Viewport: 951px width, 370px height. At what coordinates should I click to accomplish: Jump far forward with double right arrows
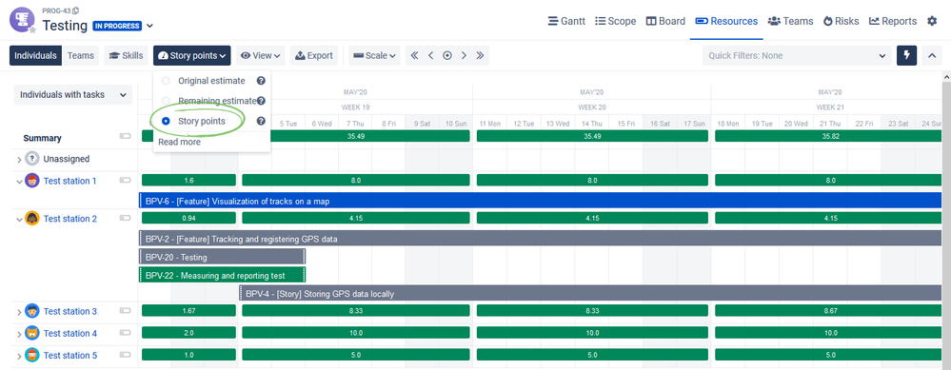[480, 56]
